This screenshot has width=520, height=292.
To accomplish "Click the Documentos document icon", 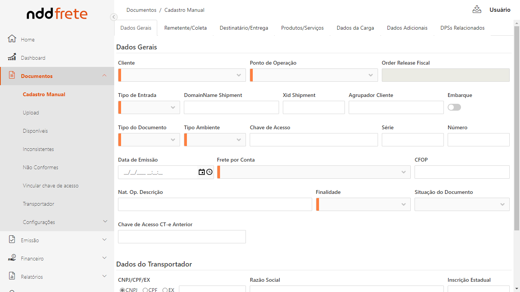I will click(12, 76).
